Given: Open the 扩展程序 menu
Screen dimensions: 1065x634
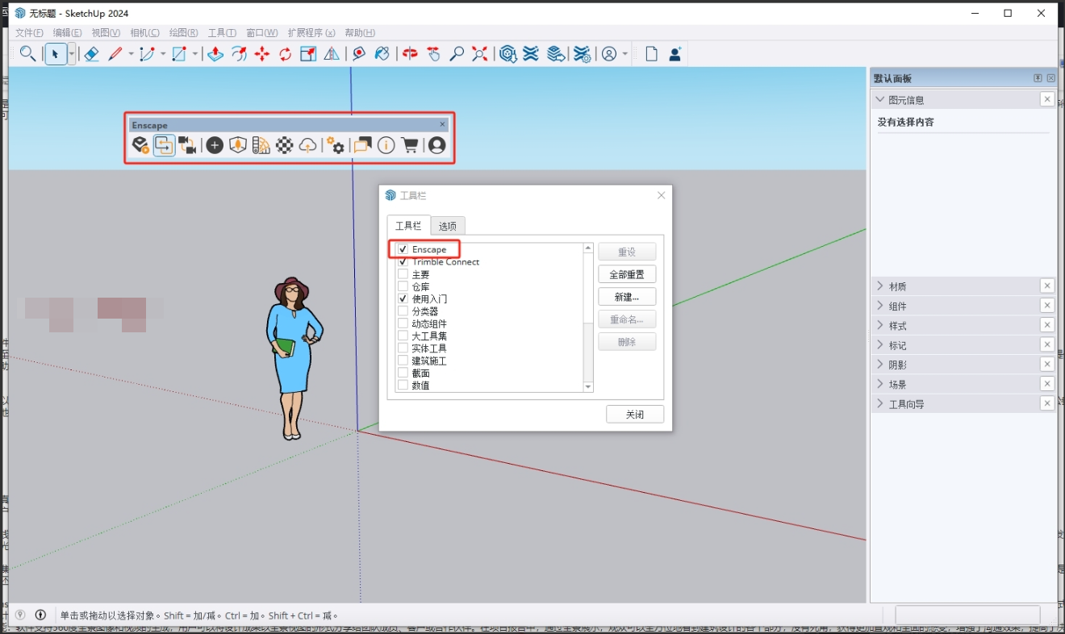Looking at the screenshot, I should [311, 33].
